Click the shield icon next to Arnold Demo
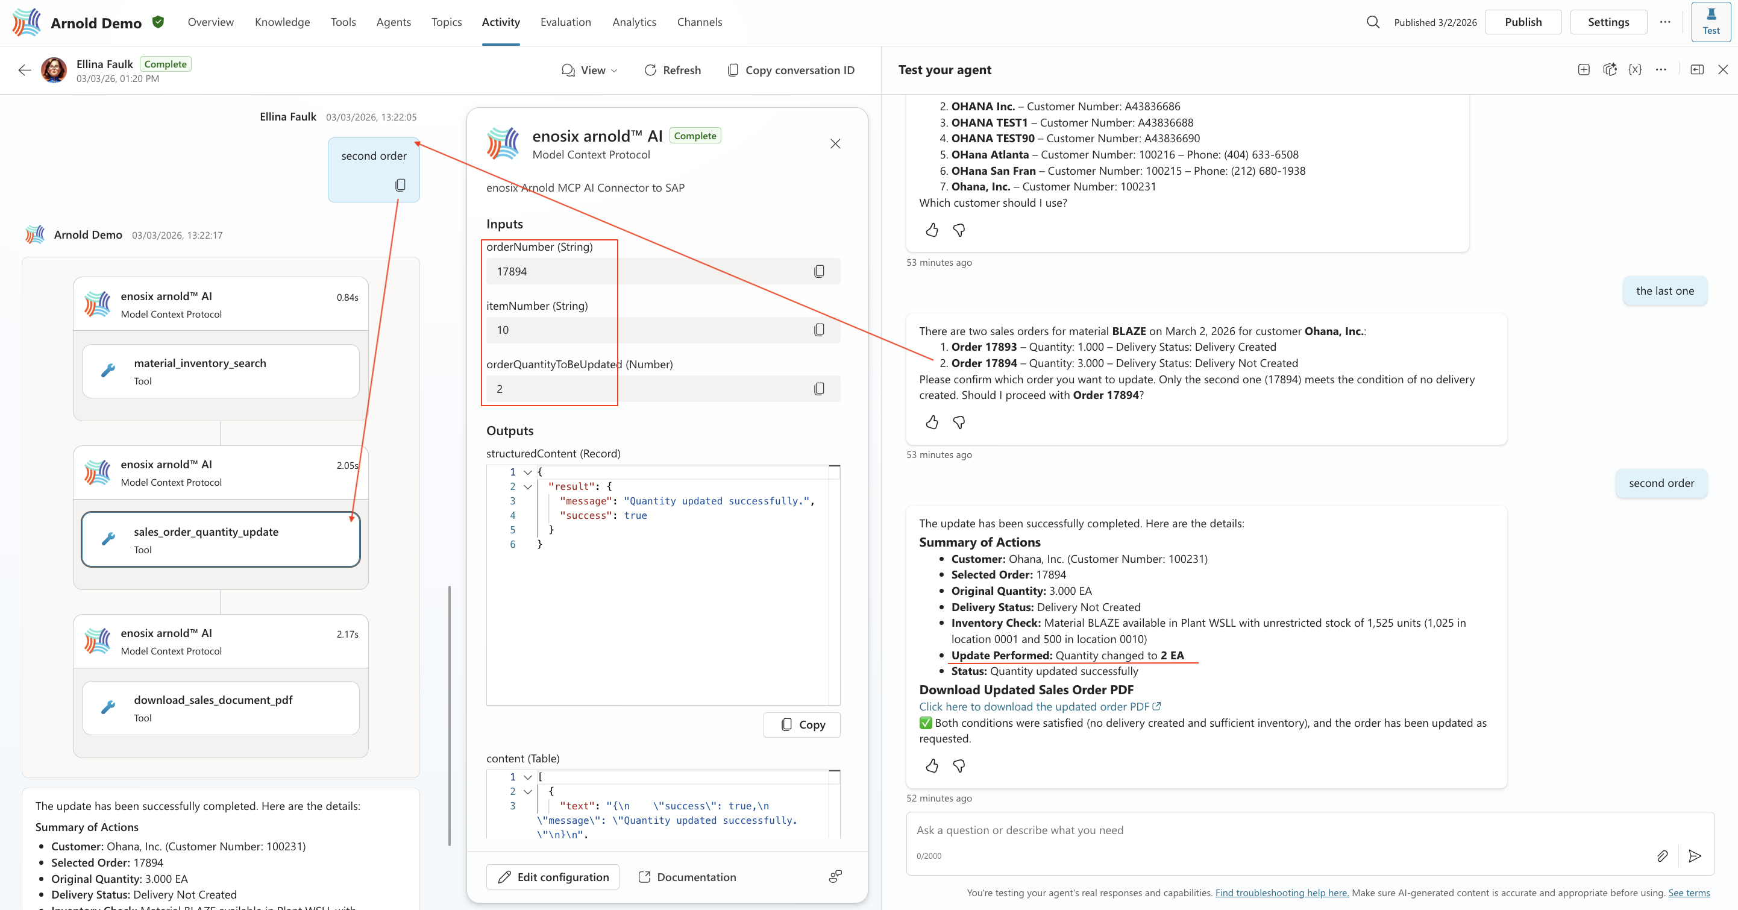The image size is (1738, 910). (x=158, y=22)
